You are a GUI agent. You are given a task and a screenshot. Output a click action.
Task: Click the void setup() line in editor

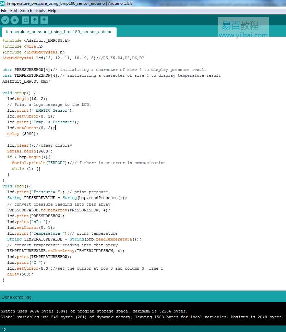19,93
